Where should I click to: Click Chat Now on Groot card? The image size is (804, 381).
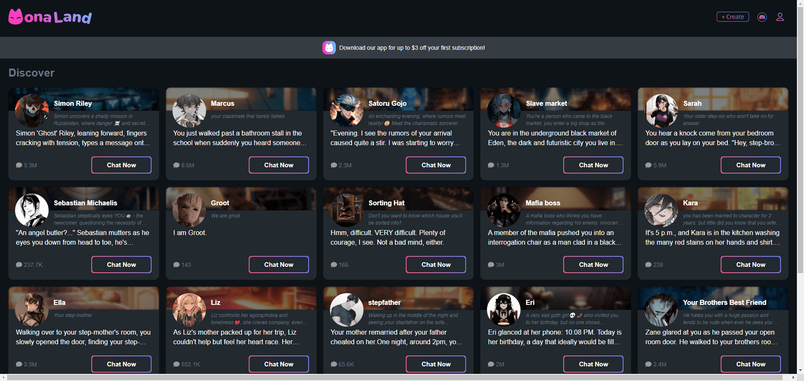279,264
